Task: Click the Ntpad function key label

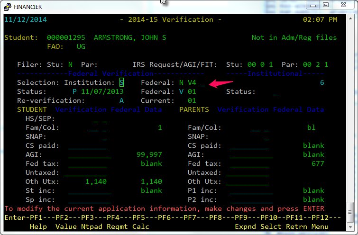Action: tap(92, 226)
